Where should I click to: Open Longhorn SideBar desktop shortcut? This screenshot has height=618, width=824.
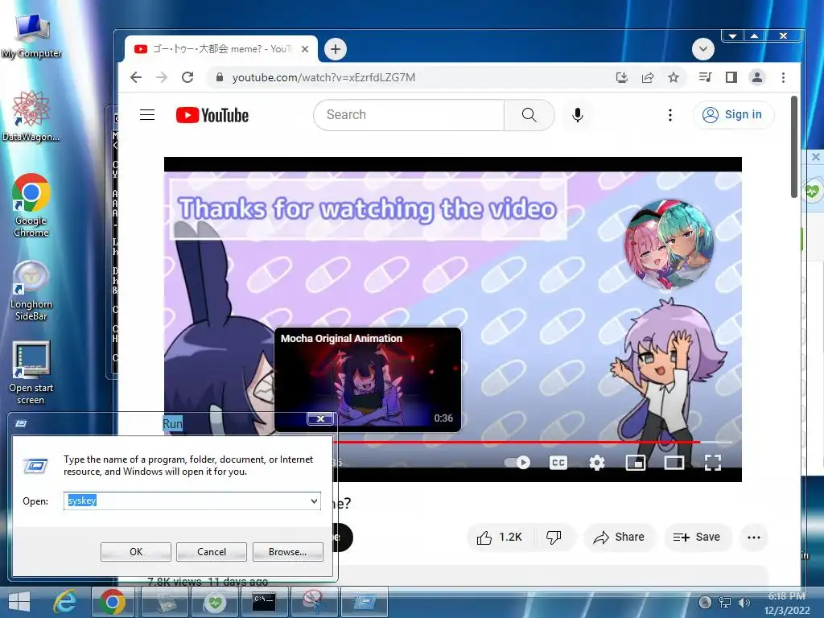click(31, 290)
